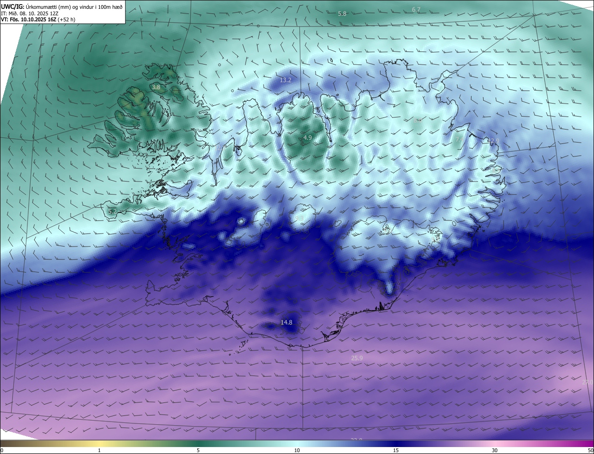Viewport: 594px width, 454px height.
Task: Click the 4.9 value on the map
Action: 308,138
